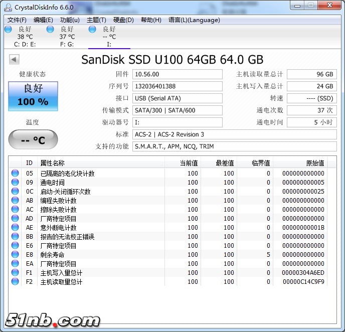Screen dimensions: 345x332
Task: Click the interface field USB (Serial ATA)
Action: tap(178, 98)
